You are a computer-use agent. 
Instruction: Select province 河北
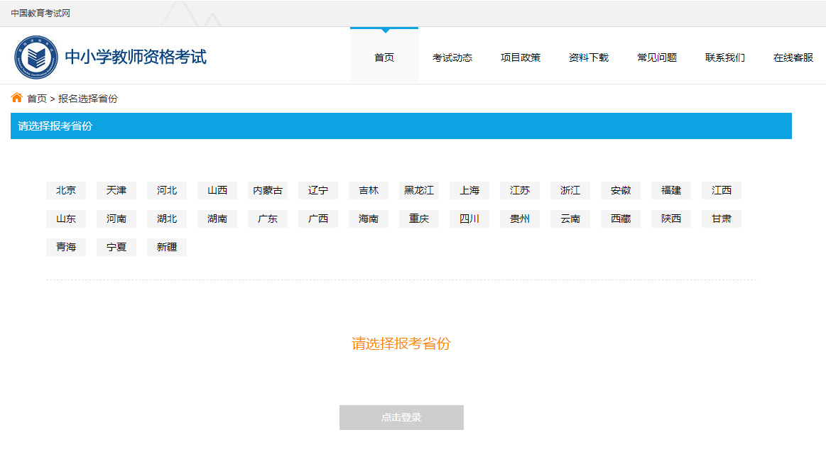click(167, 190)
